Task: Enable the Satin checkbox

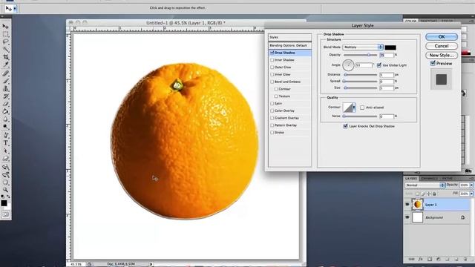Action: point(272,104)
